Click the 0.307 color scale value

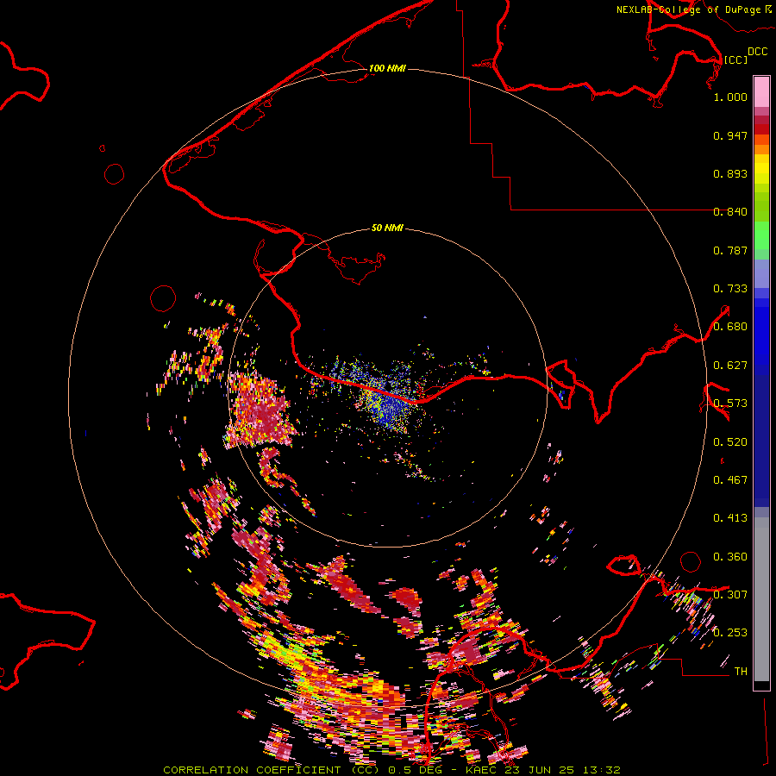click(x=730, y=594)
